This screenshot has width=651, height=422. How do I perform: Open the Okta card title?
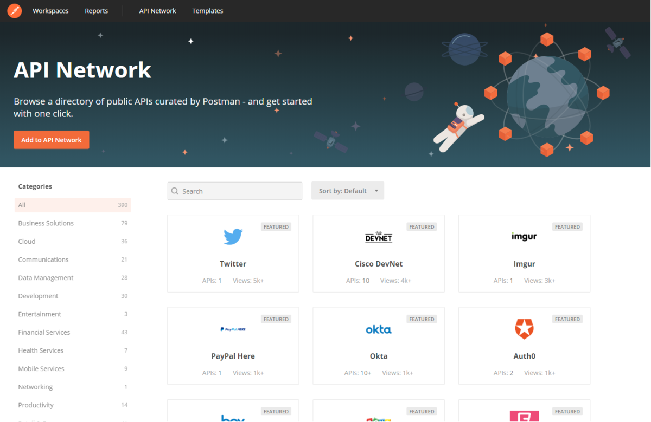click(379, 356)
